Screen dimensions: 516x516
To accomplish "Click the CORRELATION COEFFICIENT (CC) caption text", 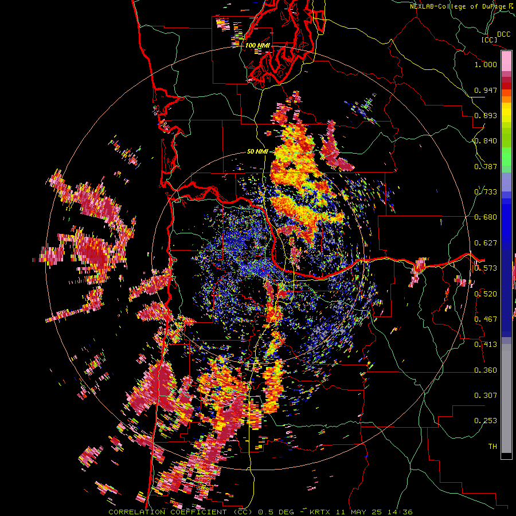I will tap(181, 512).
